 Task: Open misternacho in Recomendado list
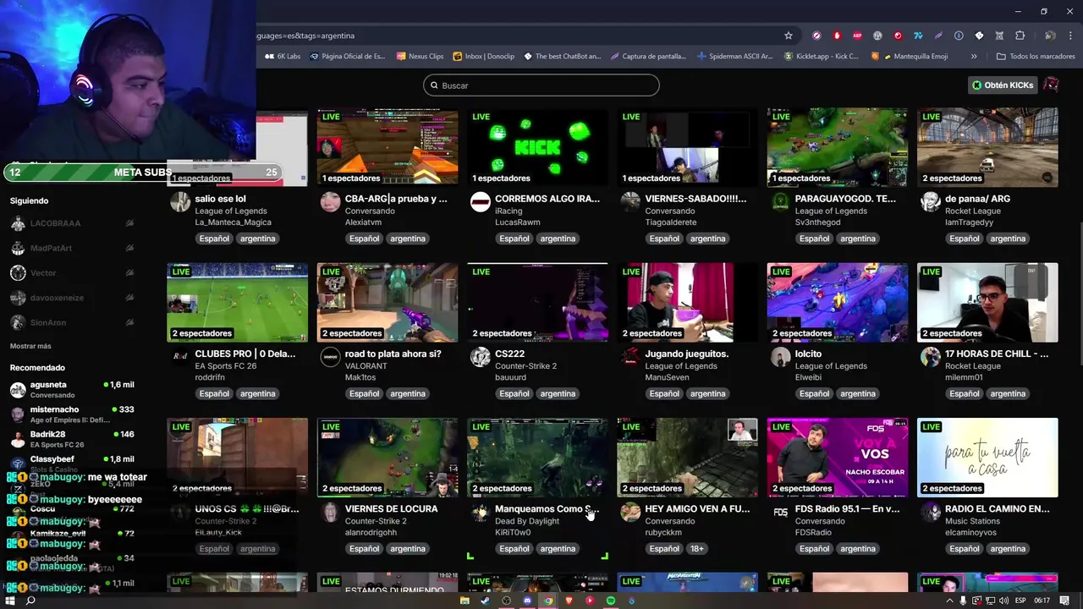pyautogui.click(x=72, y=414)
